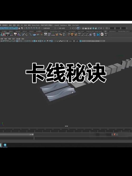This screenshot has width=132, height=176.
Task: Click the white dots grid shelf icon
Action: 49,34
